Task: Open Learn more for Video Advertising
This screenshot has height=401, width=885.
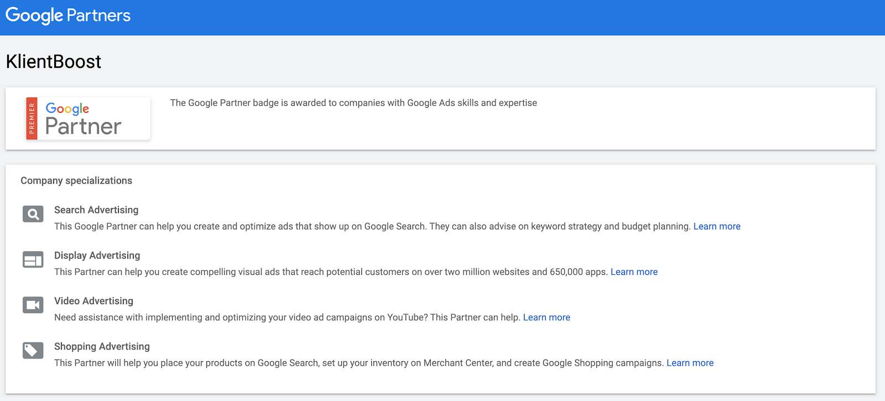Action: coord(546,317)
